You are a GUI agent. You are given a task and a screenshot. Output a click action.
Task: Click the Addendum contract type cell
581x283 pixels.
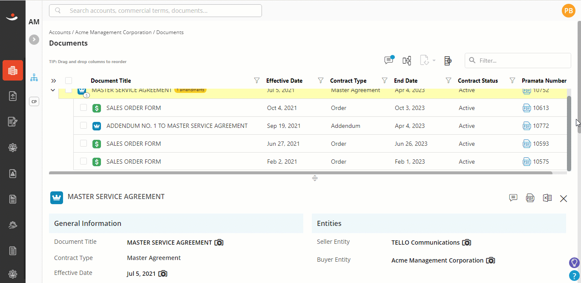click(x=345, y=126)
